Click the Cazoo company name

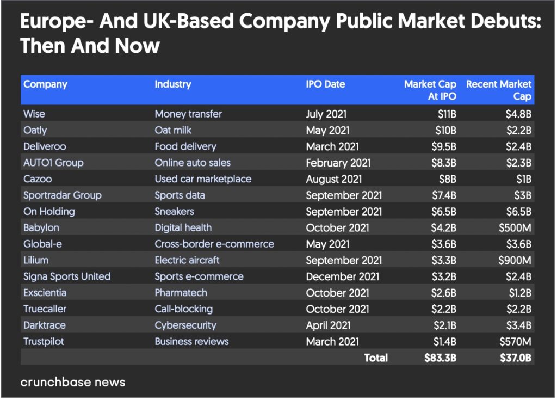[38, 179]
